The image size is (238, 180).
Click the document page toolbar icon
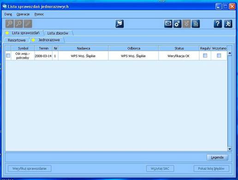[x=196, y=24]
